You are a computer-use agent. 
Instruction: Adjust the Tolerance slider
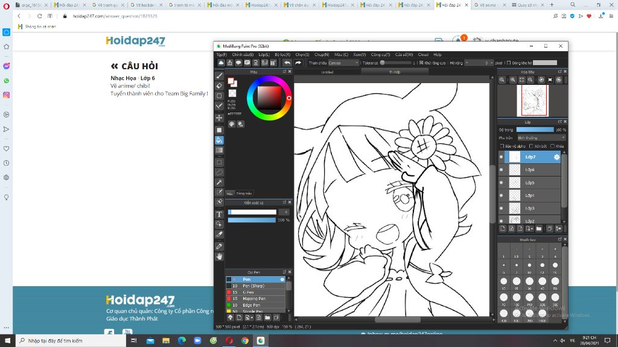pyautogui.click(x=395, y=63)
